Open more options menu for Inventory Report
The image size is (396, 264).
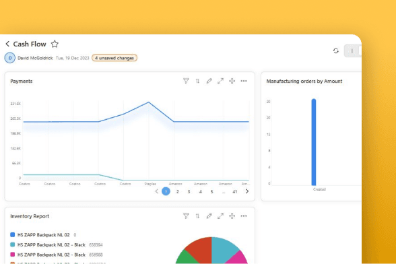tap(244, 216)
